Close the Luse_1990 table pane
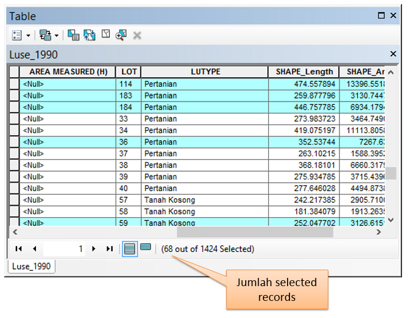412x318 pixels. [x=393, y=54]
